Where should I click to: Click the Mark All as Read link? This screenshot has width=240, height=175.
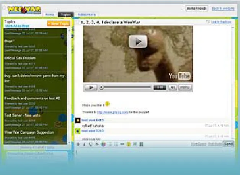[x=17, y=26]
